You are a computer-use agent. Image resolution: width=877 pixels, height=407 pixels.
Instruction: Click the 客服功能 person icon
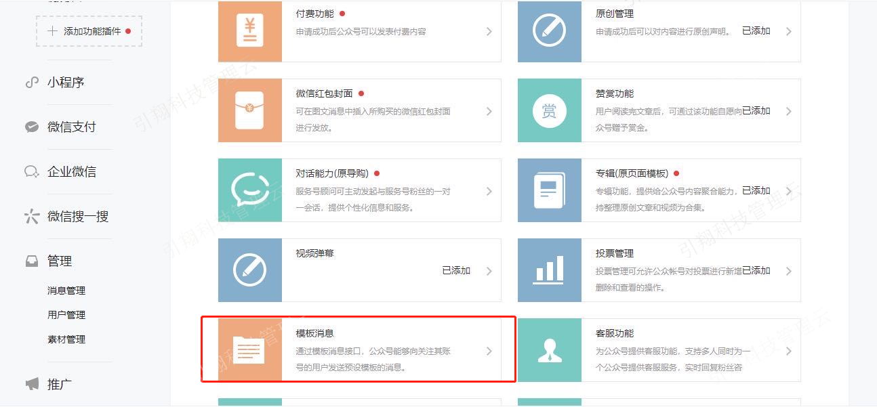point(550,350)
